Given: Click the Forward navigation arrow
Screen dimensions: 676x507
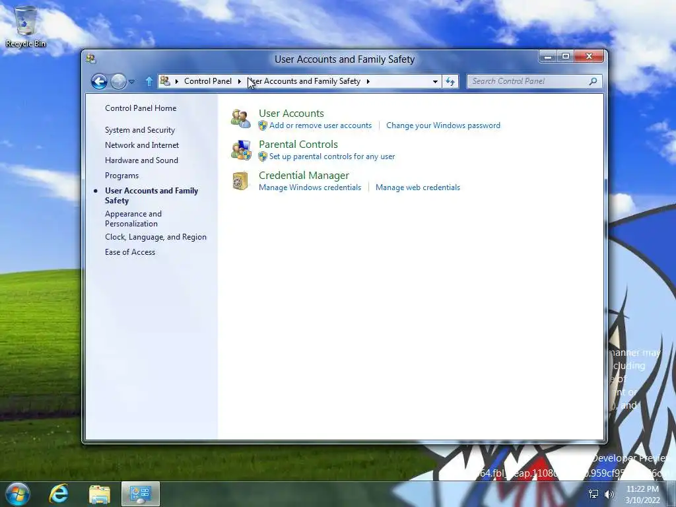Looking at the screenshot, I should 119,81.
